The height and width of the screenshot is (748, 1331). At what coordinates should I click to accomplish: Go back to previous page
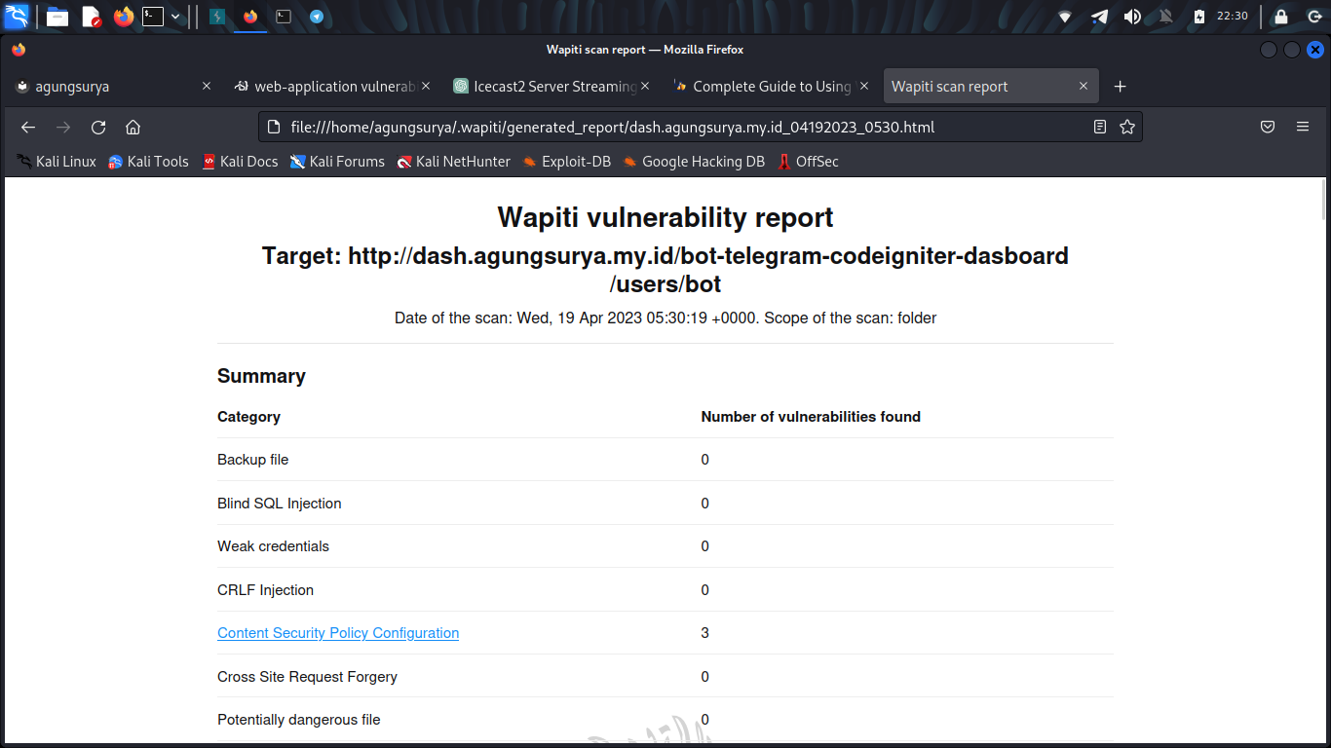[28, 128]
